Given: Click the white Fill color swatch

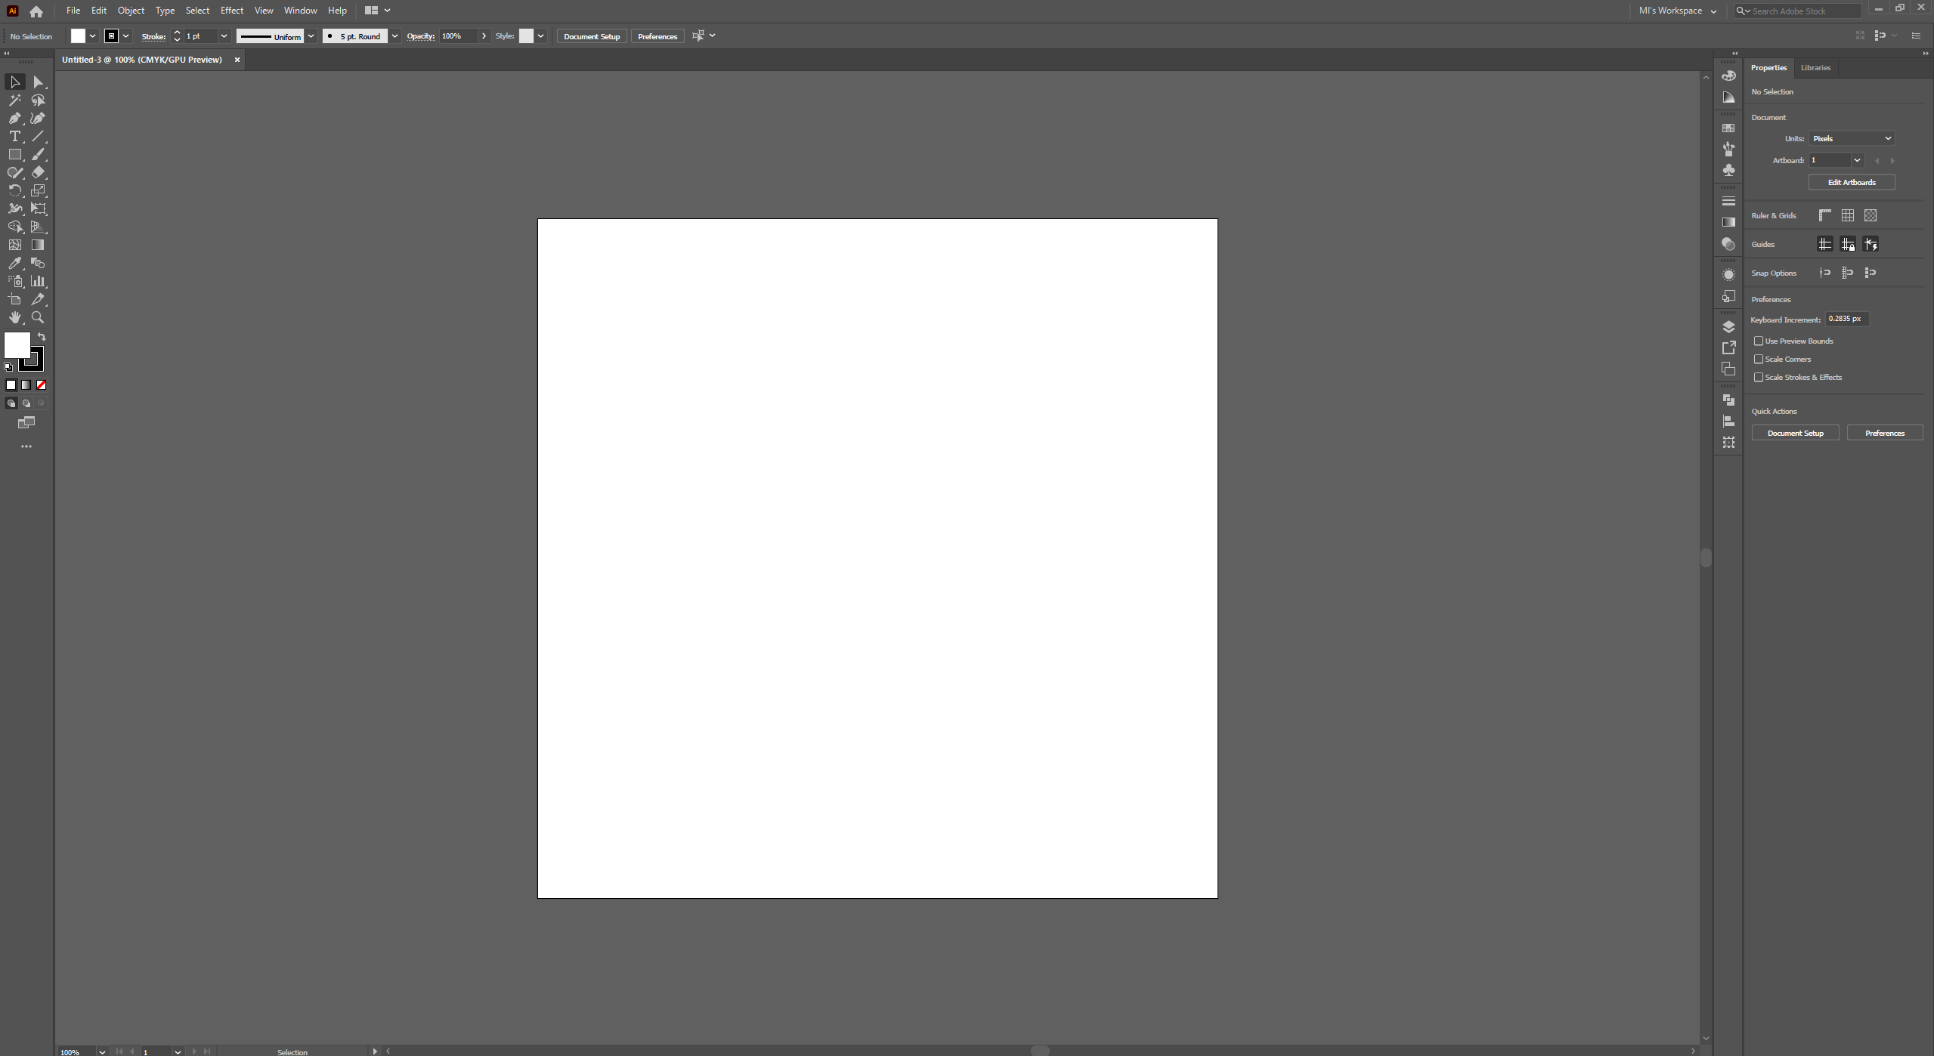Looking at the screenshot, I should coord(17,345).
